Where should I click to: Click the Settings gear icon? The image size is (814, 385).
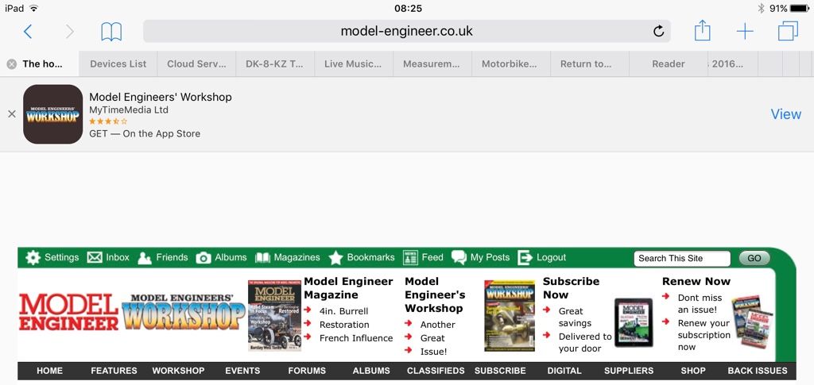(x=33, y=257)
